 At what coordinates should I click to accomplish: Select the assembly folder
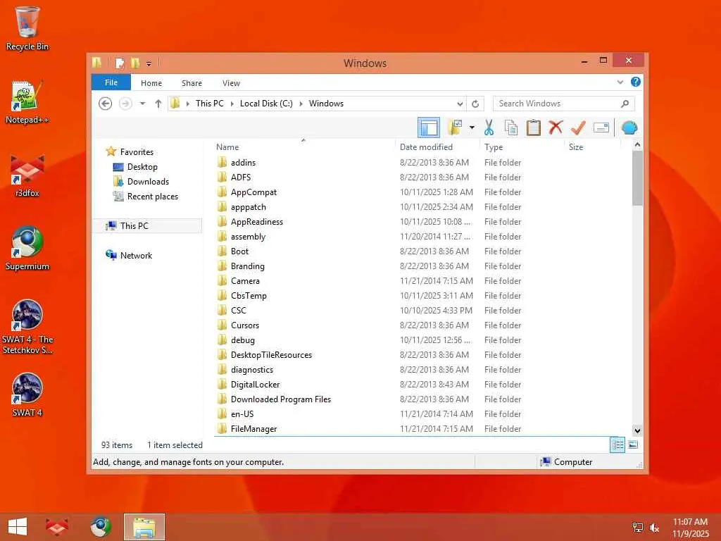pos(249,237)
